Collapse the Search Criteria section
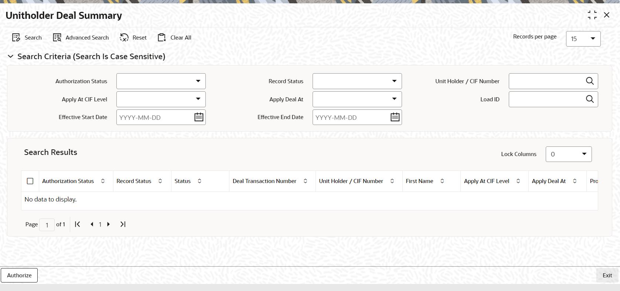 11,57
